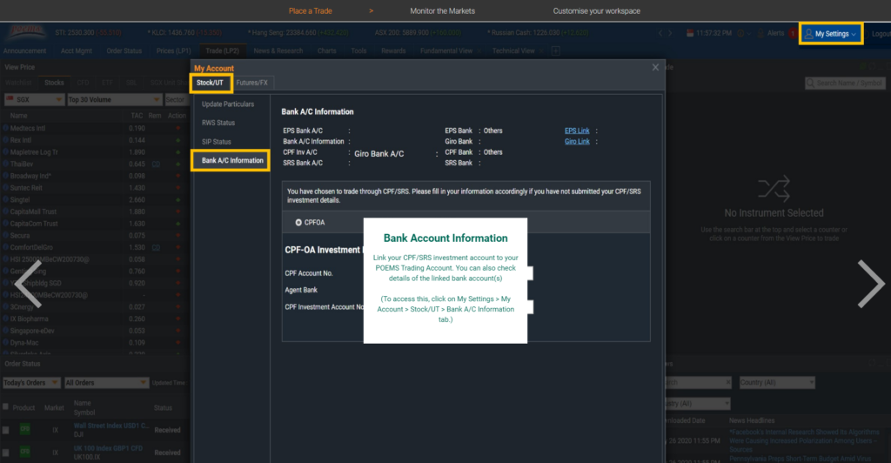The height and width of the screenshot is (463, 891).
Task: Open the RWS Status section
Action: [x=218, y=123]
